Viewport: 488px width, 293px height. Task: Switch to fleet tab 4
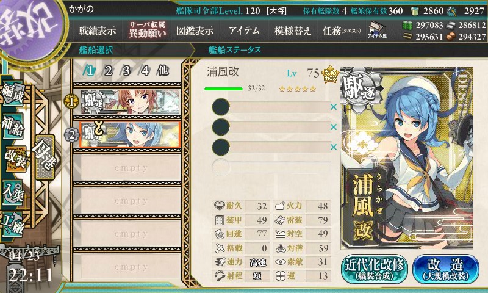coord(145,71)
